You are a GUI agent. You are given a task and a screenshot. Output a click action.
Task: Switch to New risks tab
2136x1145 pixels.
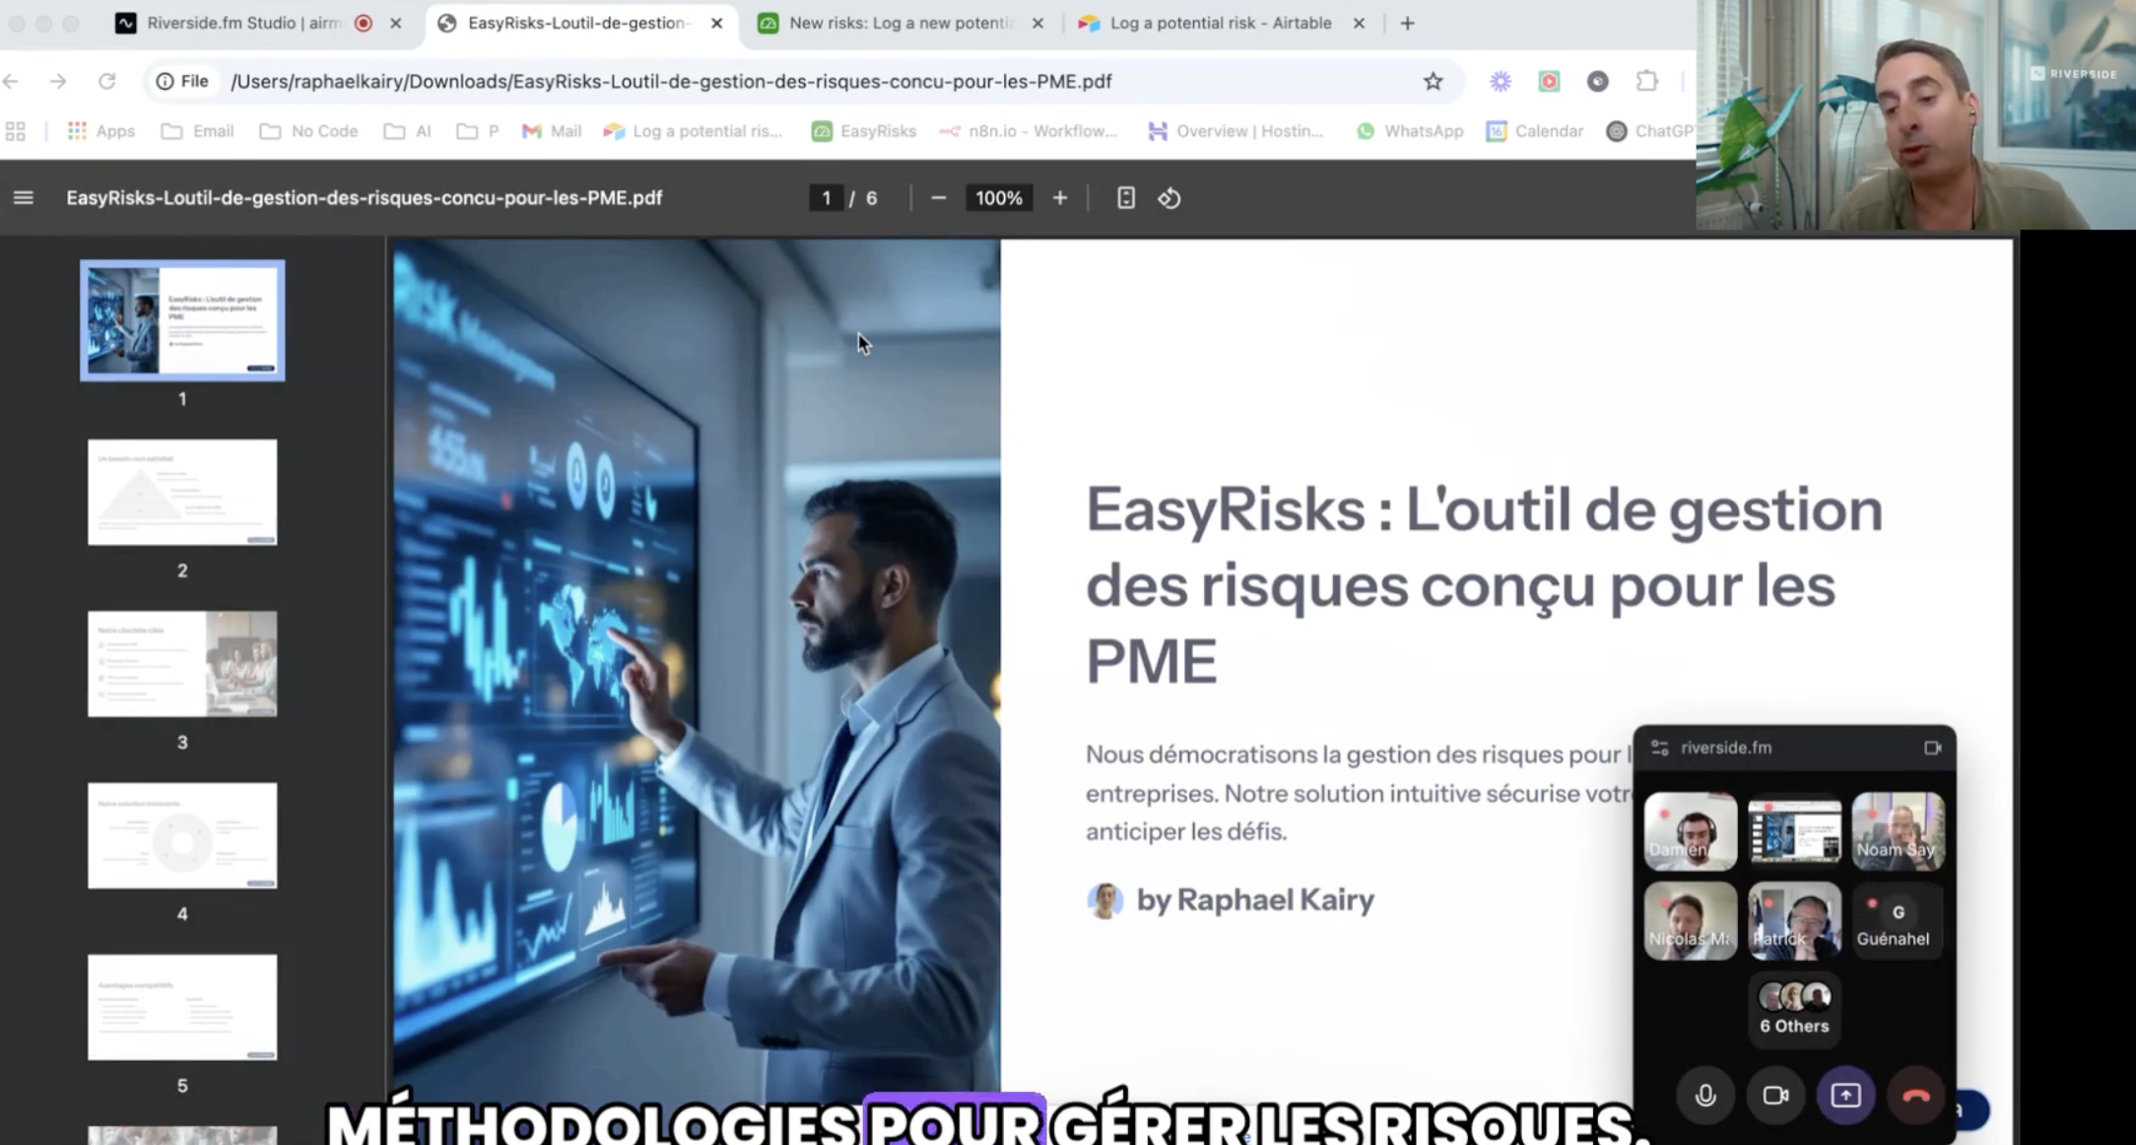click(901, 24)
